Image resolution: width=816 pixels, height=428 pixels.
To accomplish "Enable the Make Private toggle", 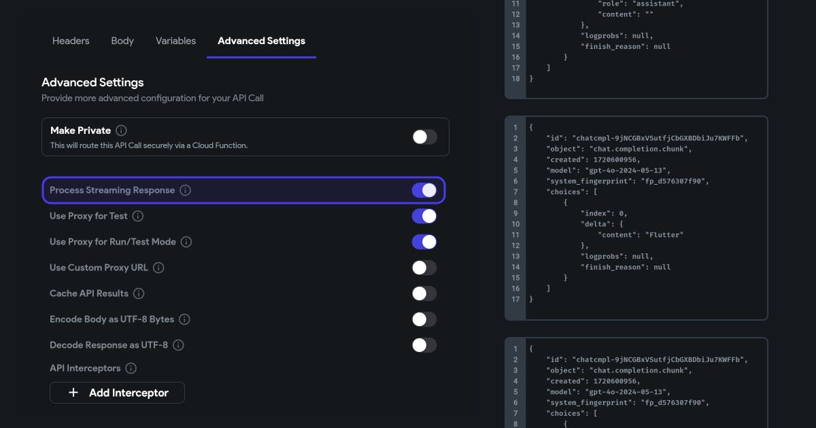I will [424, 137].
